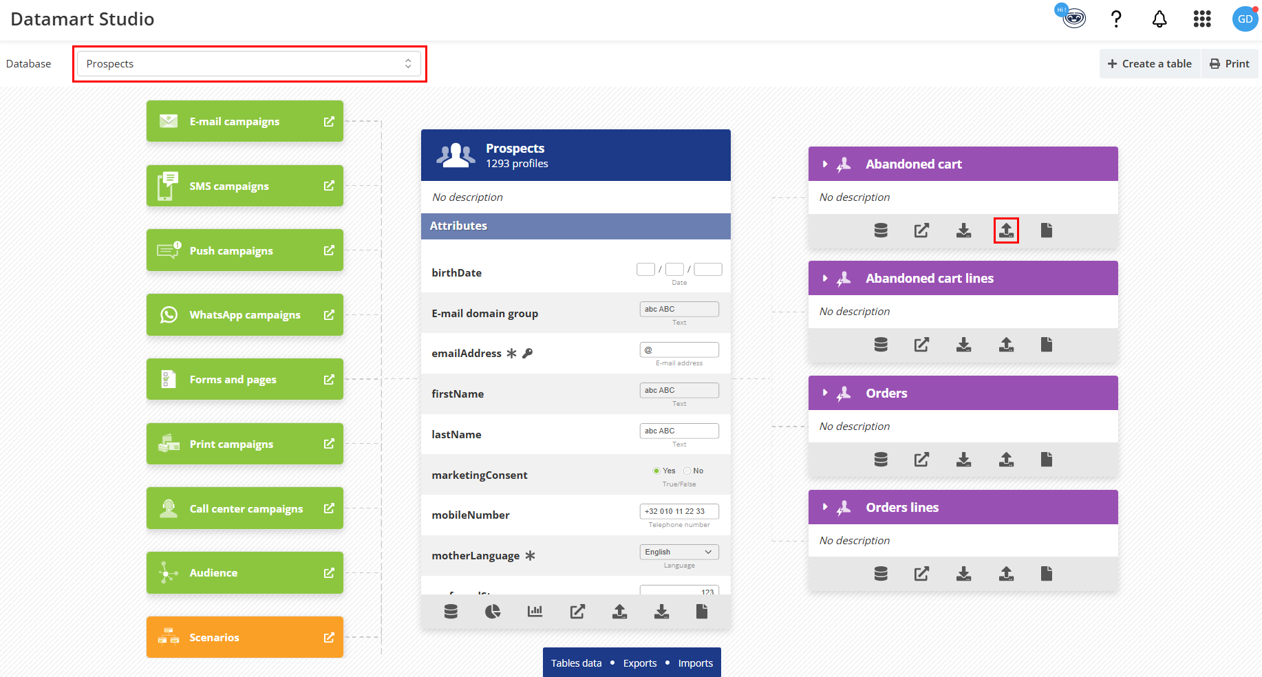This screenshot has width=1262, height=677.
Task: Click the upload icon under Abandoned cart
Action: 1006,230
